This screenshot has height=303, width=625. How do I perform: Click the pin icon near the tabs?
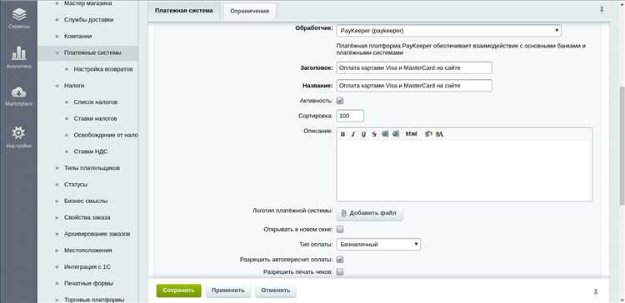(x=602, y=10)
